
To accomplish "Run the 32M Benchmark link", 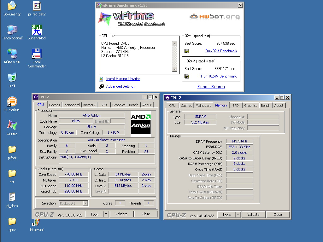I will click(x=221, y=51).
